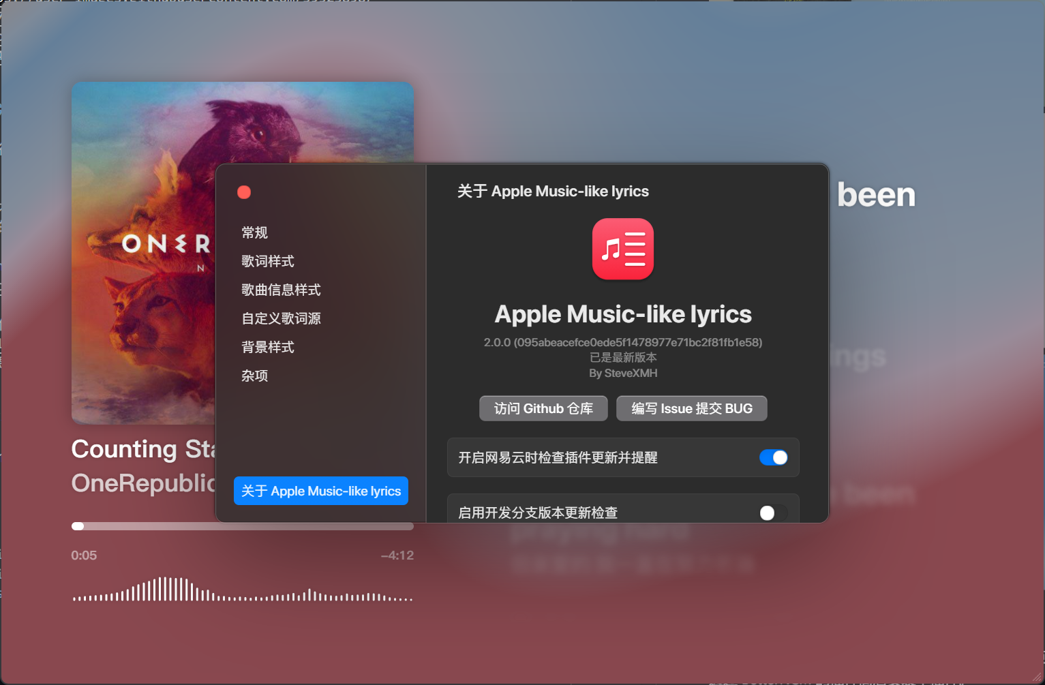Open the 常规 settings section
This screenshot has width=1045, height=685.
tap(254, 232)
